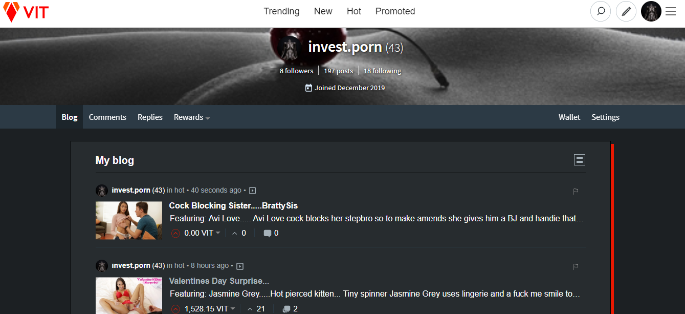Open the hamburger menu icon

pyautogui.click(x=671, y=11)
